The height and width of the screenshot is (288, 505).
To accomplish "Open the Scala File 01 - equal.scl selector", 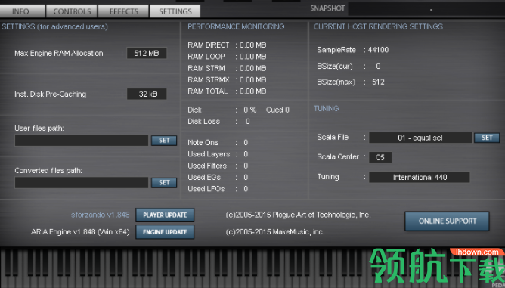I will (420, 138).
